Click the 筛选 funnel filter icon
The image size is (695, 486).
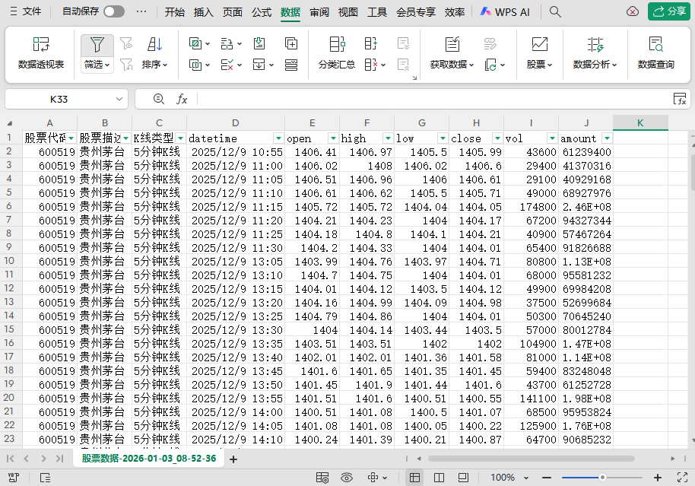point(97,45)
